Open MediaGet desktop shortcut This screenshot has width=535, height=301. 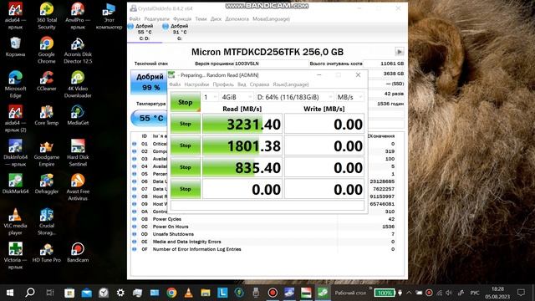click(x=78, y=115)
